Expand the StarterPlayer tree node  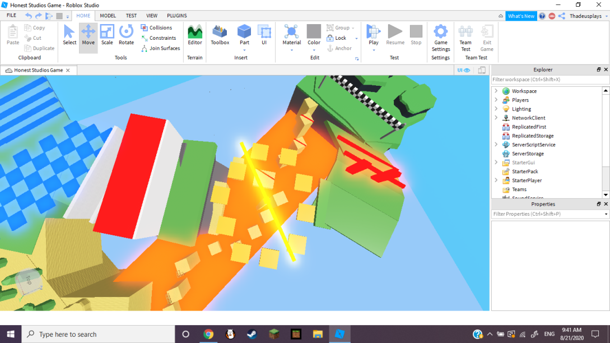point(496,180)
